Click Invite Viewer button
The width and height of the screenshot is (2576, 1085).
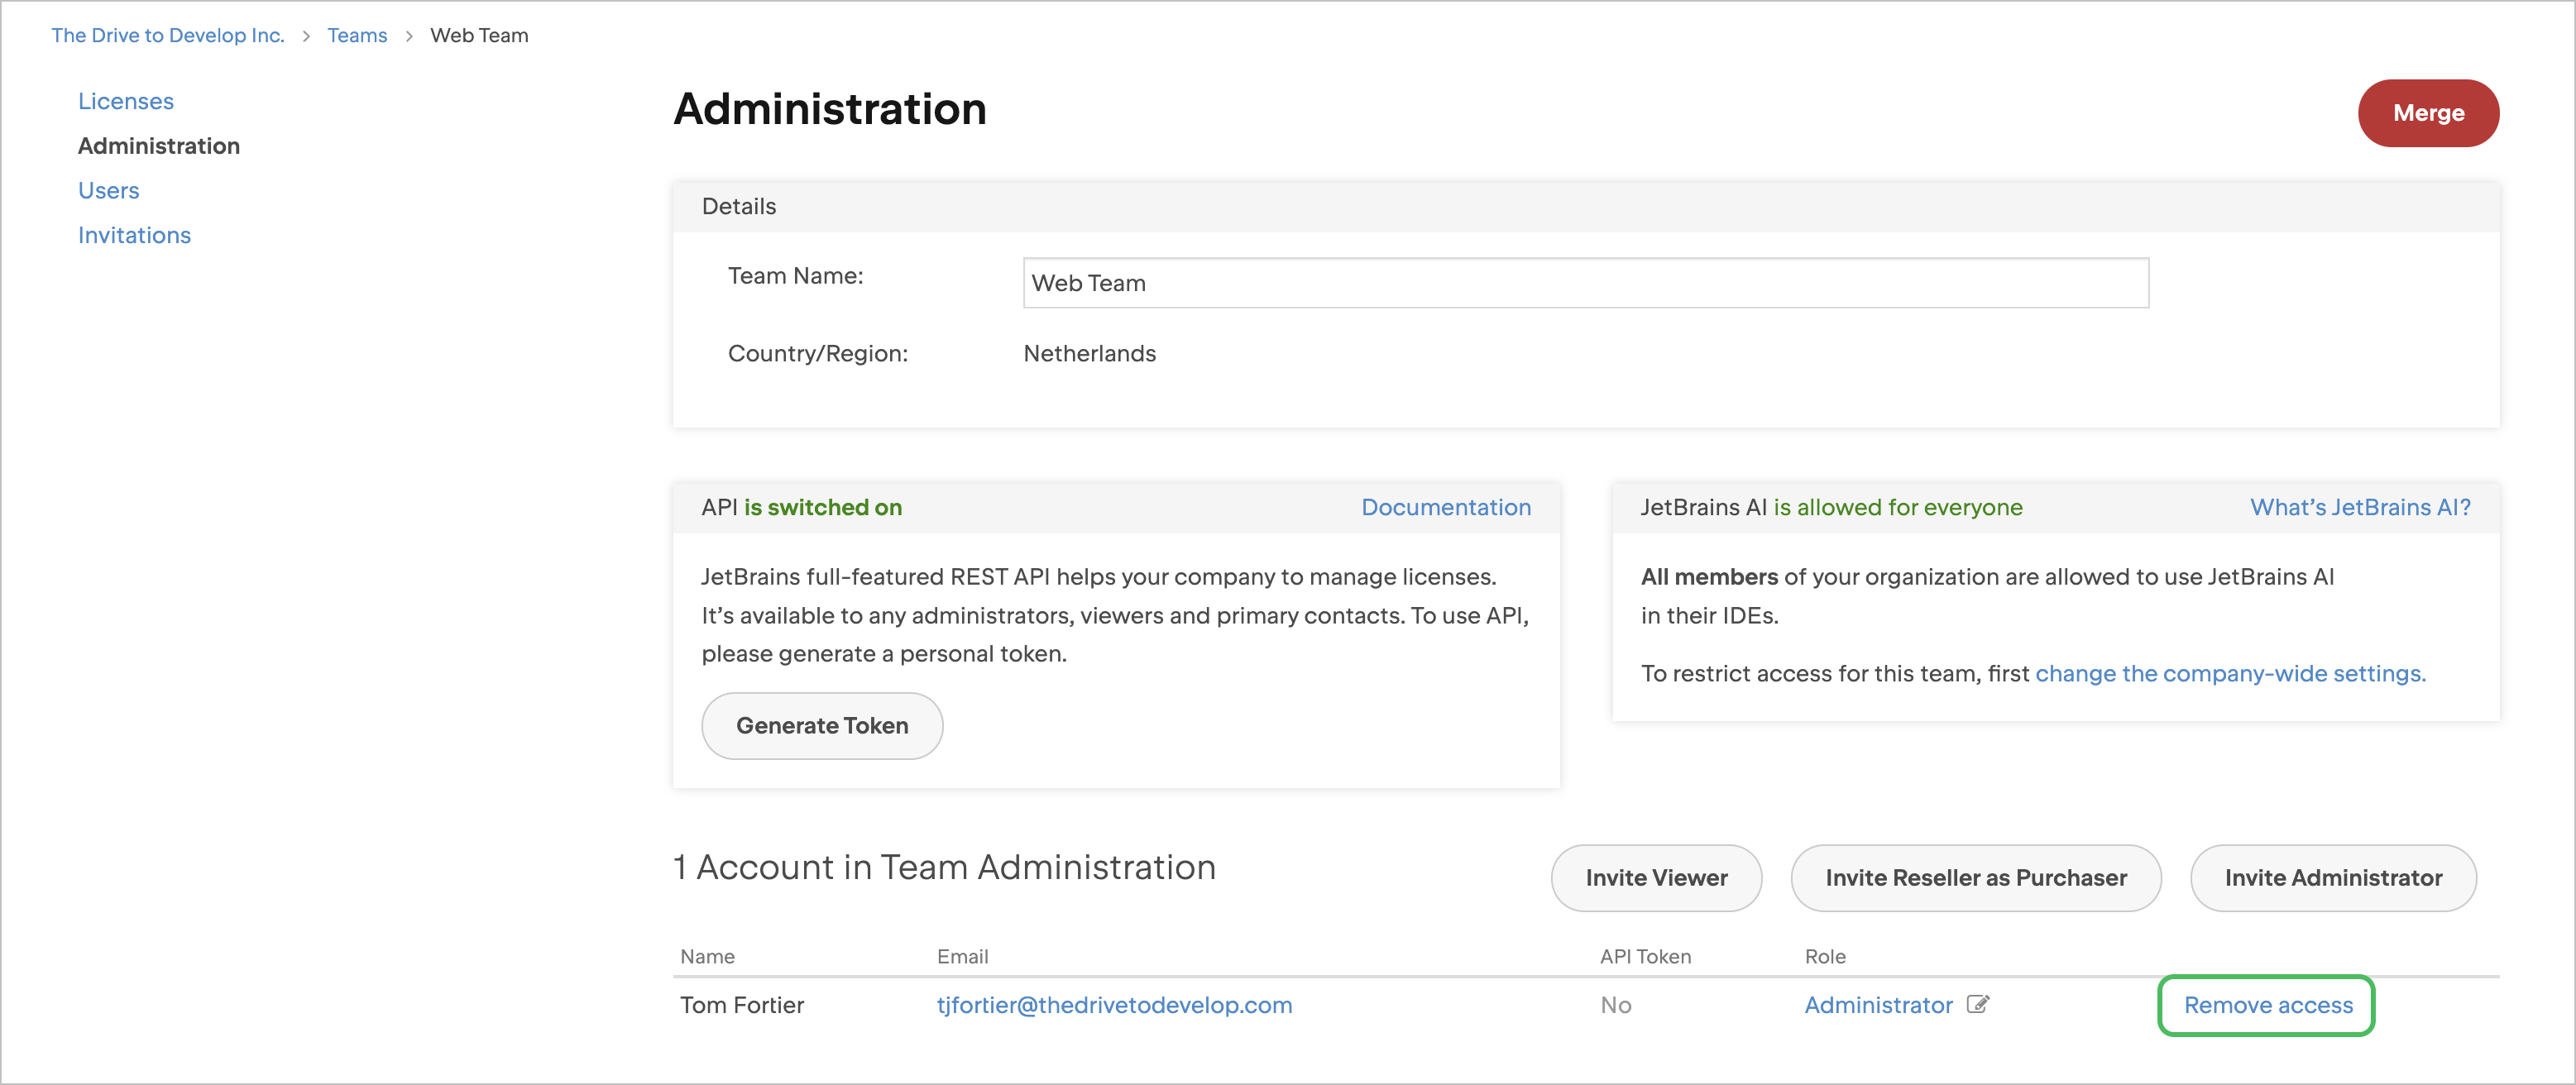[x=1656, y=878]
